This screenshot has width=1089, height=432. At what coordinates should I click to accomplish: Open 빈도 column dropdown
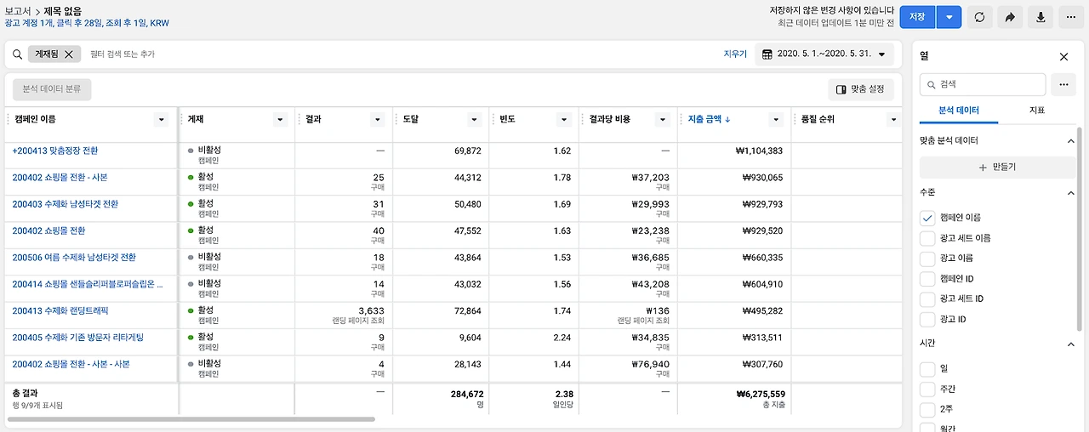coord(563,120)
